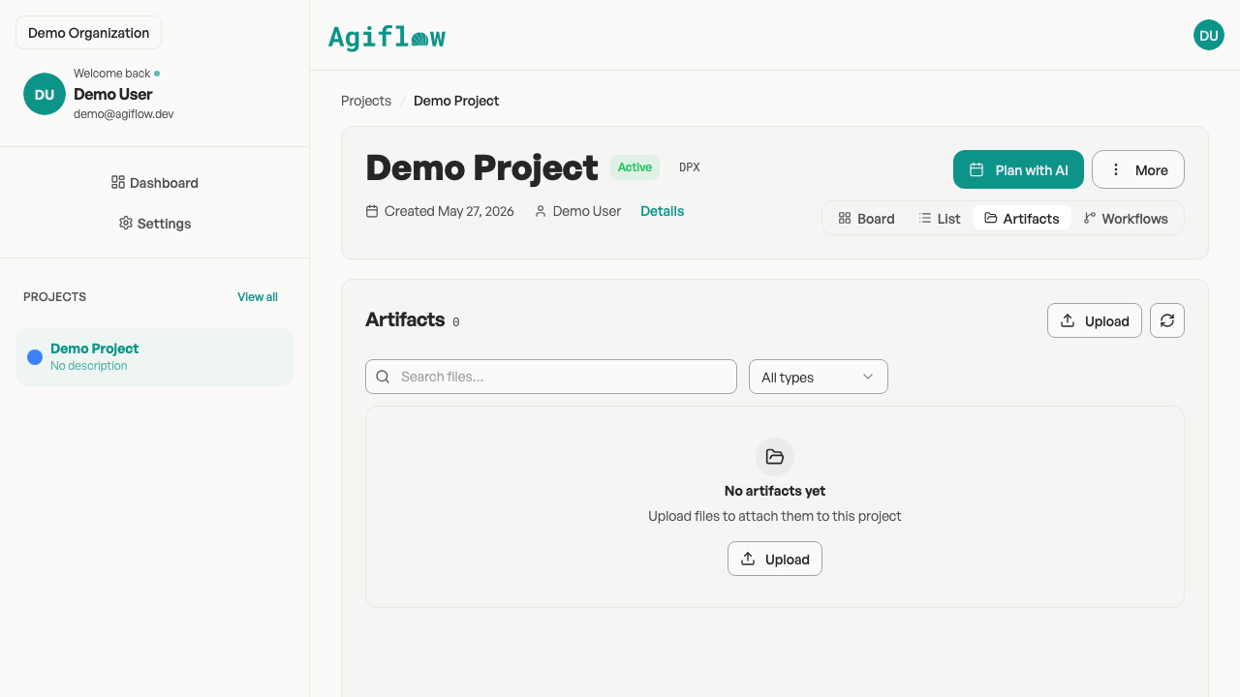The width and height of the screenshot is (1240, 697).
Task: Click the Demo Project heading
Action: (x=481, y=167)
